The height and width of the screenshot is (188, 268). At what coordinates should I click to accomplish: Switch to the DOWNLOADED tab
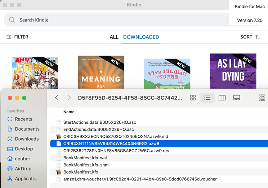141,37
